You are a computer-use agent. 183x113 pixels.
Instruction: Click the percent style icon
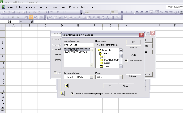162,12
